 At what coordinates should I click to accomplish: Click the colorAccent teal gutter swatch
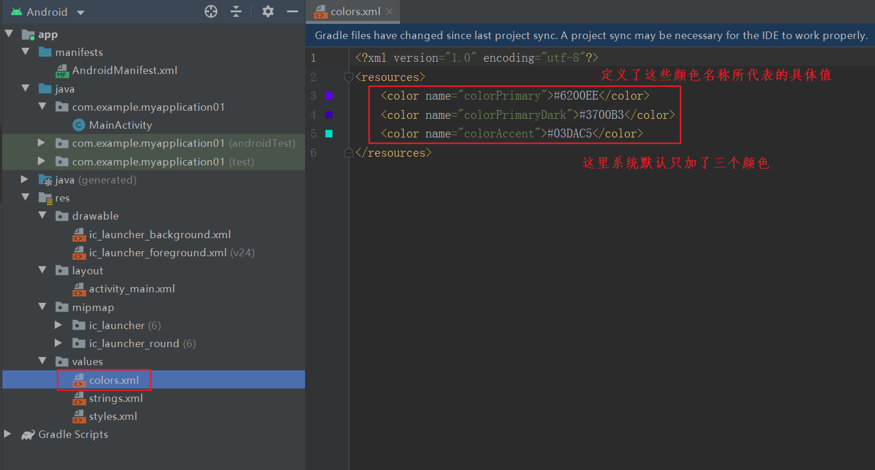point(329,134)
